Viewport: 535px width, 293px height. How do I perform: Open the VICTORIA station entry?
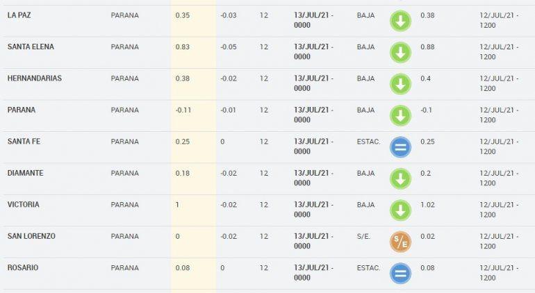23,205
